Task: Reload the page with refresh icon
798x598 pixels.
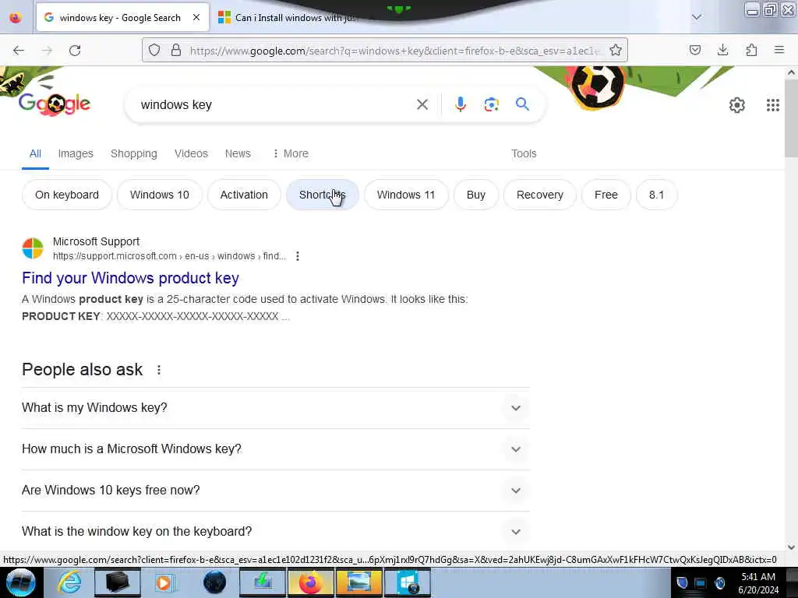Action: click(75, 51)
